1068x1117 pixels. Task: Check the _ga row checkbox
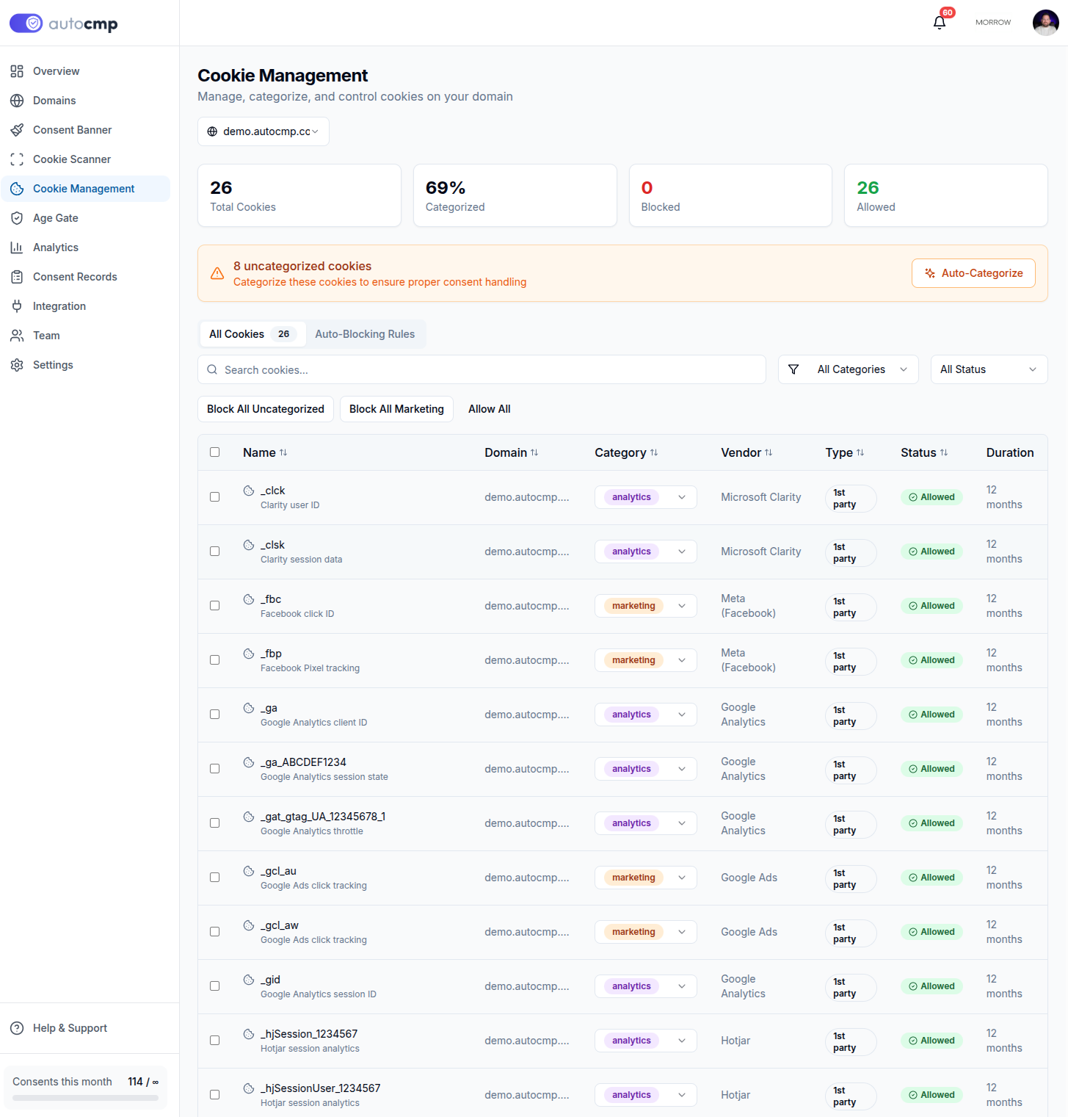coord(215,715)
